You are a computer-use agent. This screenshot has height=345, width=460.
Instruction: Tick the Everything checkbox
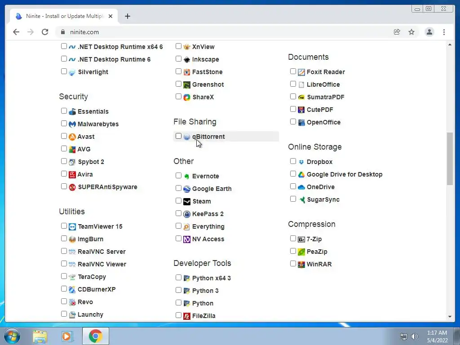(x=178, y=226)
